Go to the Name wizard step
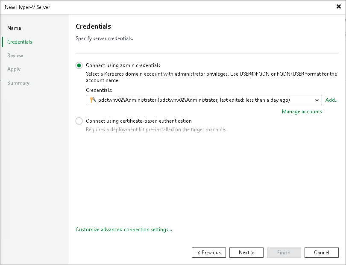 point(14,28)
